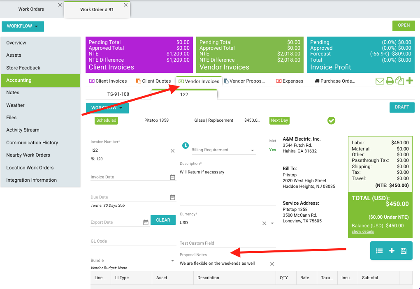420x289 pixels.
Task: Click the OPEN status button
Action: coord(404,25)
